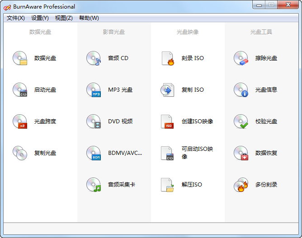Screen dimensions: 302x238
Task: Select the 擦除光盘 eraser disc icon
Action: pos(241,58)
